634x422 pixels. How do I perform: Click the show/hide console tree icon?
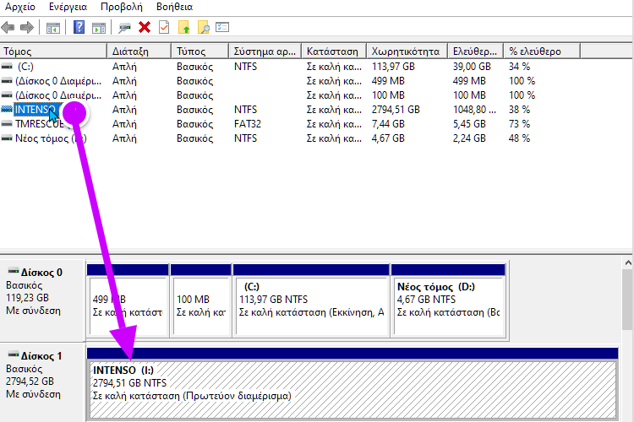point(52,27)
